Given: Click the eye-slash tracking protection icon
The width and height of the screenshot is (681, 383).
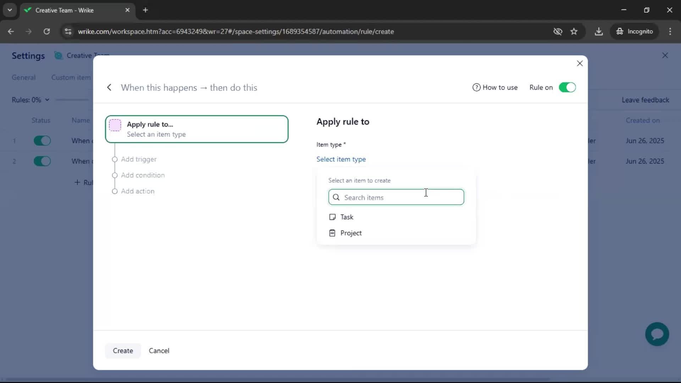Looking at the screenshot, I should [558, 32].
